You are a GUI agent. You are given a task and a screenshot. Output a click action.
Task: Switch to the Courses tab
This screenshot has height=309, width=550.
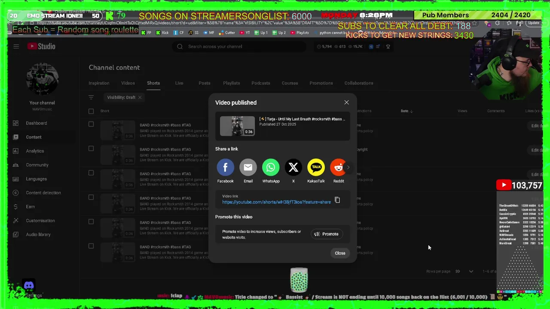pyautogui.click(x=290, y=83)
